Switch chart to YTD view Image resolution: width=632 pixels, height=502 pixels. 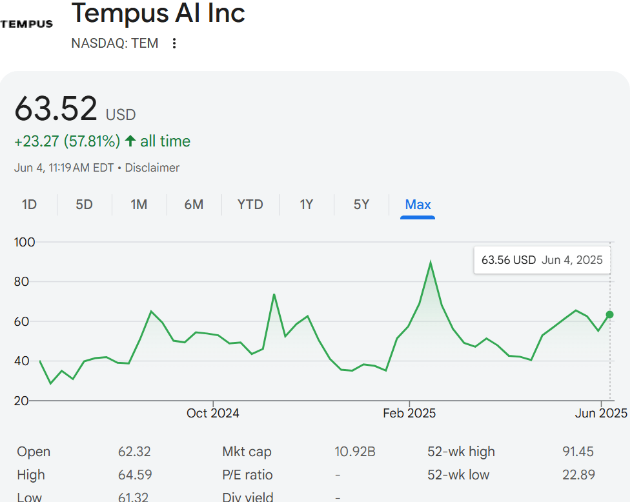point(250,205)
